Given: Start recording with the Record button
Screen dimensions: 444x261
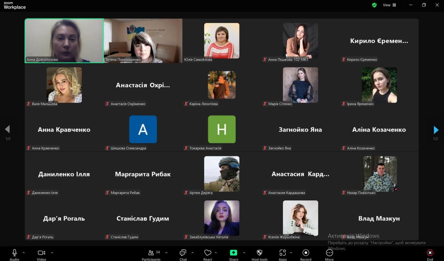Looking at the screenshot, I should [306, 253].
